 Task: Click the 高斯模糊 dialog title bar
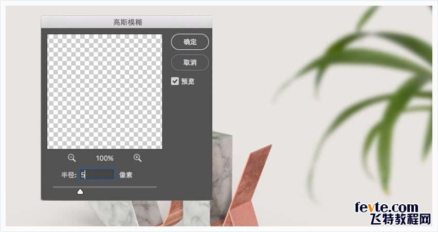click(127, 22)
